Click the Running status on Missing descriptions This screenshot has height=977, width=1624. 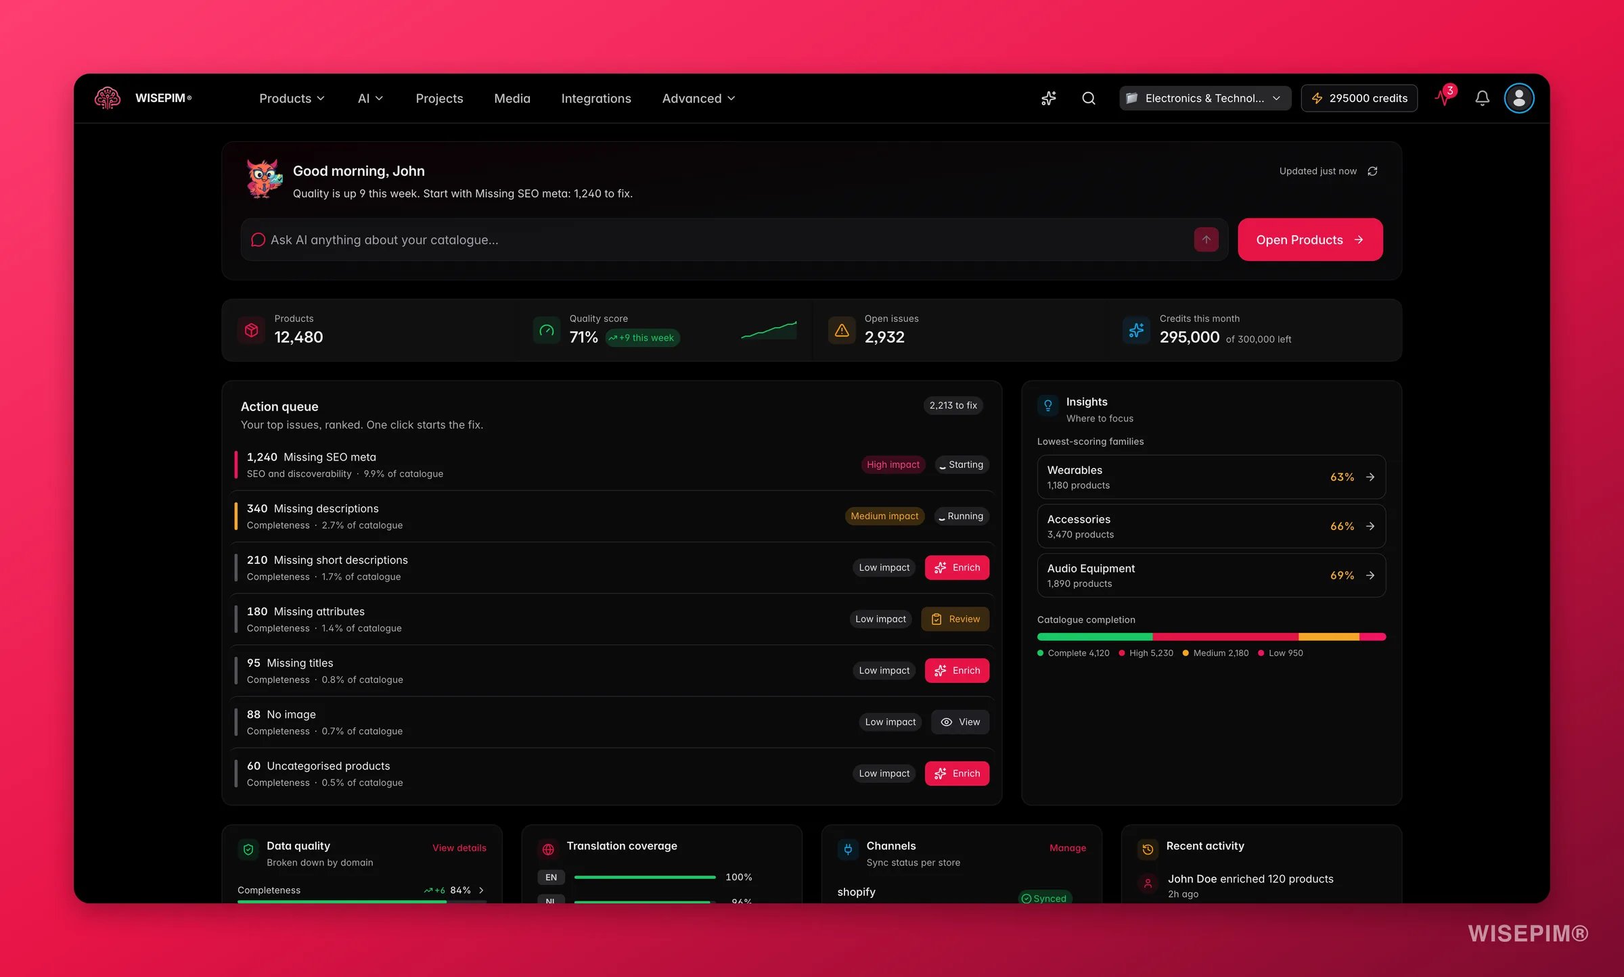(x=962, y=516)
